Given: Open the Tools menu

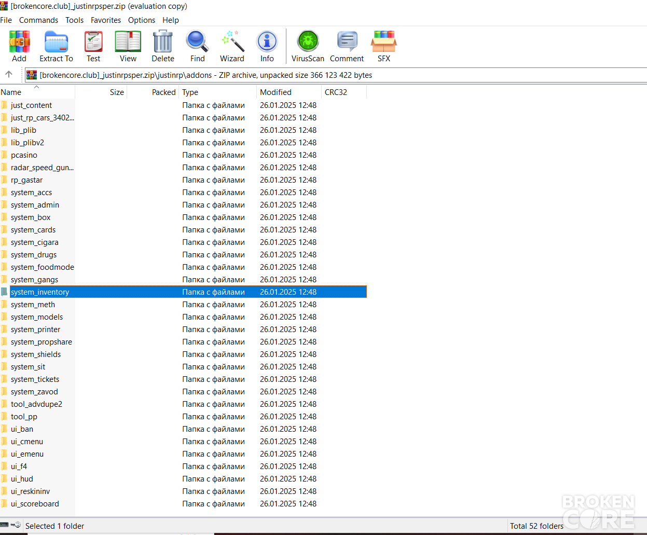Looking at the screenshot, I should pos(75,20).
